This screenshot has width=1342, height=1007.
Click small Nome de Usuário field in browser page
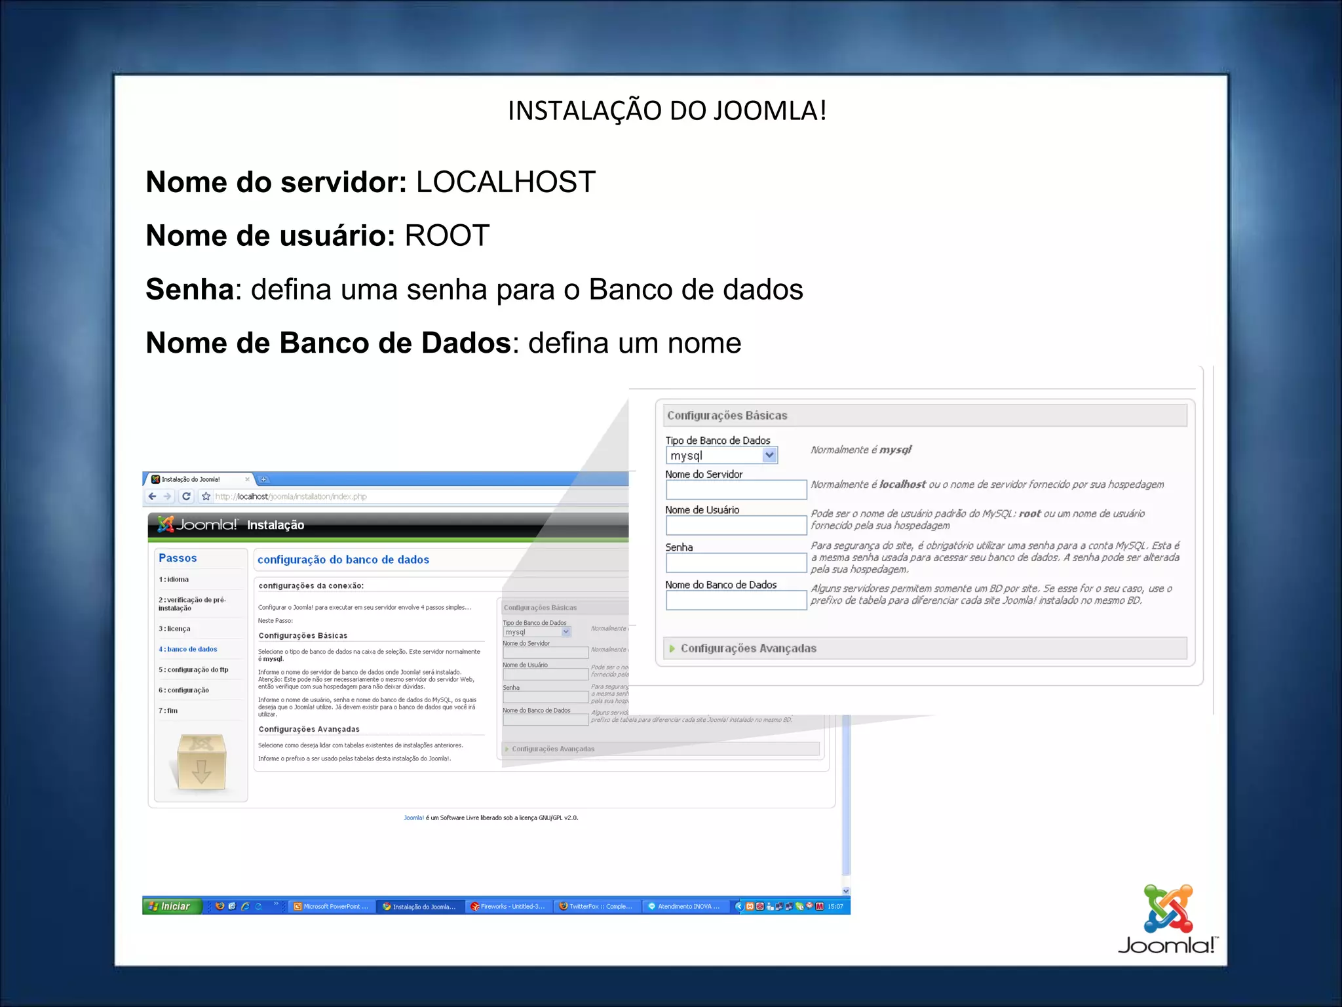(546, 675)
